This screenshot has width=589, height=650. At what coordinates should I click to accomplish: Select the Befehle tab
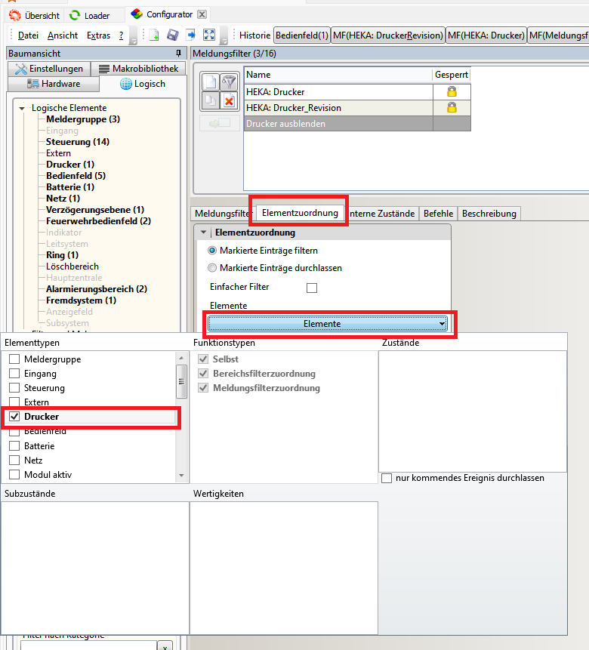(x=438, y=214)
